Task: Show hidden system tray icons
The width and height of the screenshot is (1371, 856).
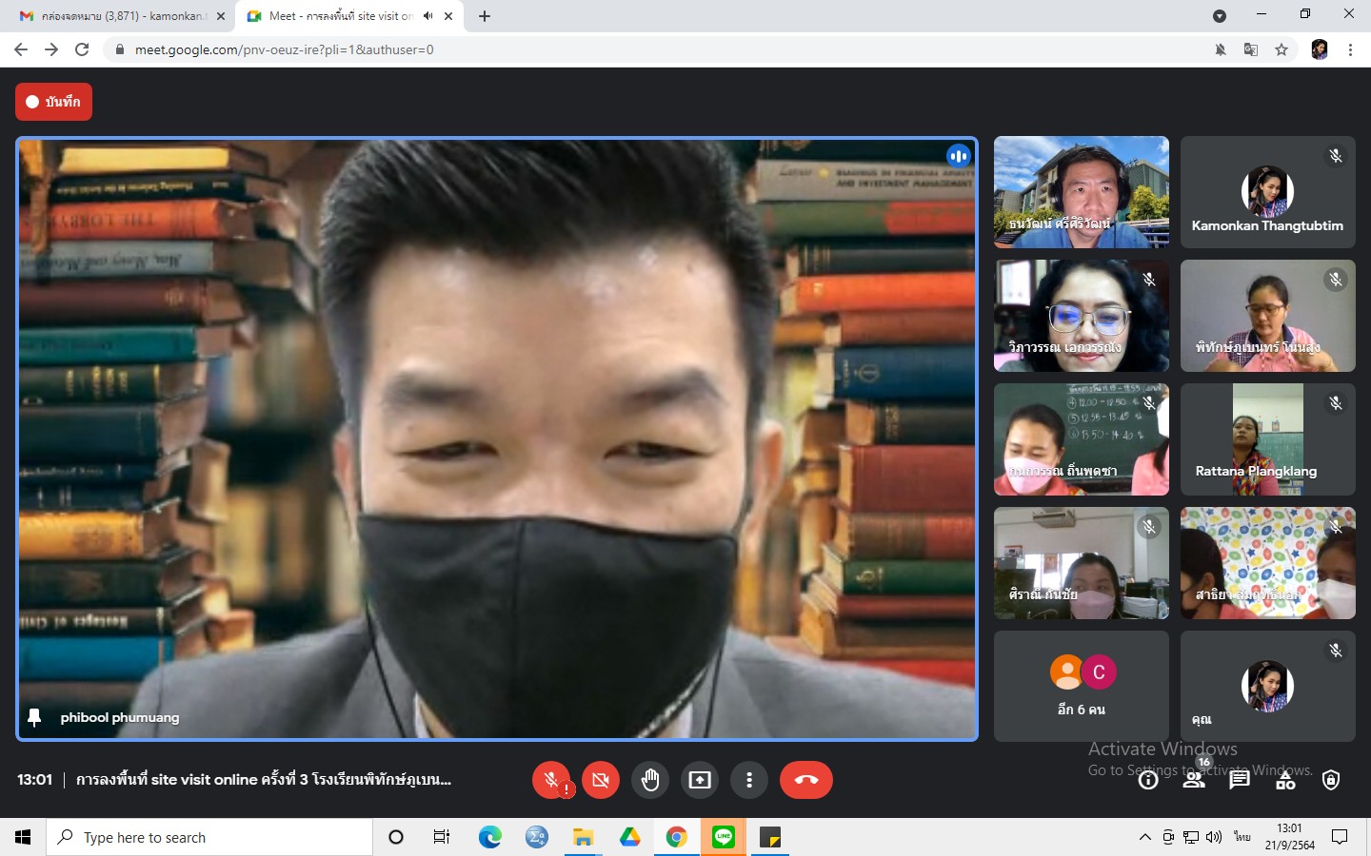Action: [1144, 837]
